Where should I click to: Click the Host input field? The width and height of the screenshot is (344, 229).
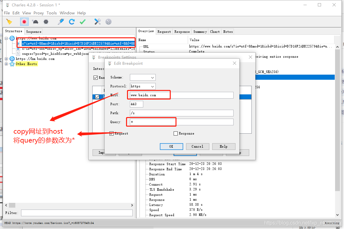pyautogui.click(x=182, y=95)
